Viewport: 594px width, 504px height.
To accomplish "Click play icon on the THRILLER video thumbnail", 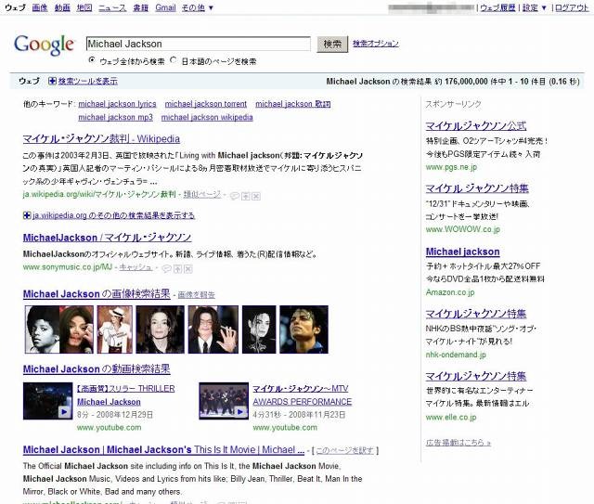I will point(64,411).
